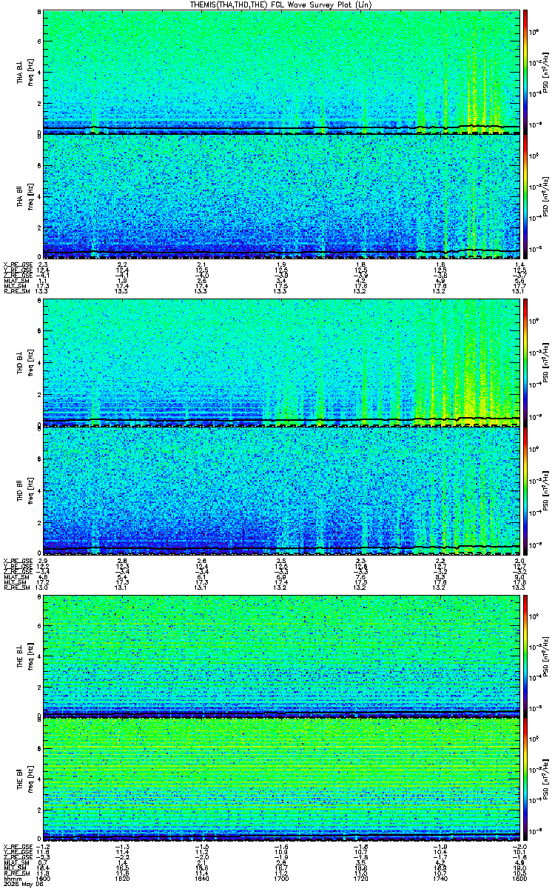
Task: Select the THE B-perpendicular spectrogram panel
Action: pyautogui.click(x=281, y=655)
